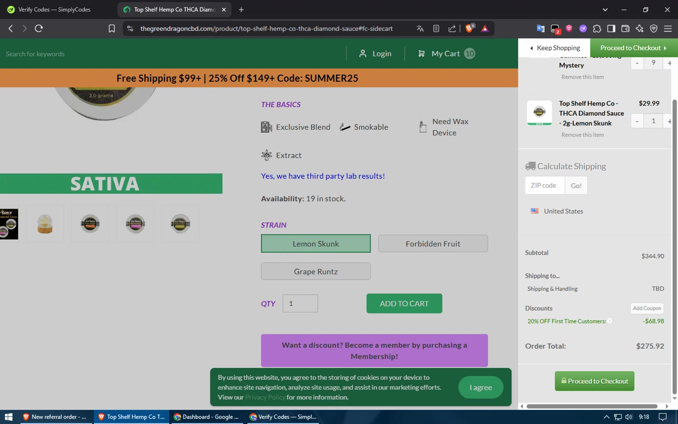The image size is (678, 424).
Task: Open the translate page icon
Action: click(x=420, y=28)
